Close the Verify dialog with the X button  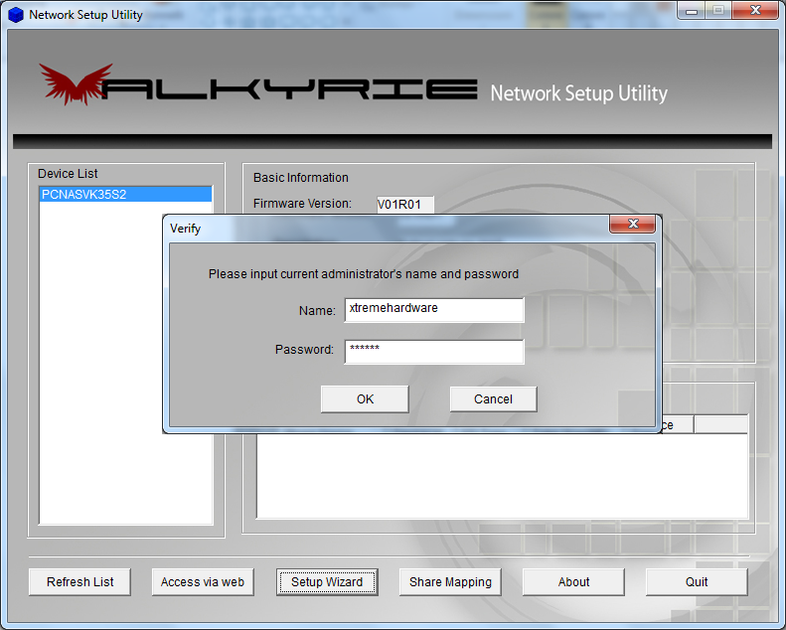(x=633, y=228)
